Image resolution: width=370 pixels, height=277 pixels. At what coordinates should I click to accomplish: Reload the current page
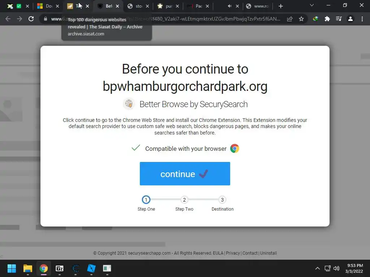click(x=31, y=19)
